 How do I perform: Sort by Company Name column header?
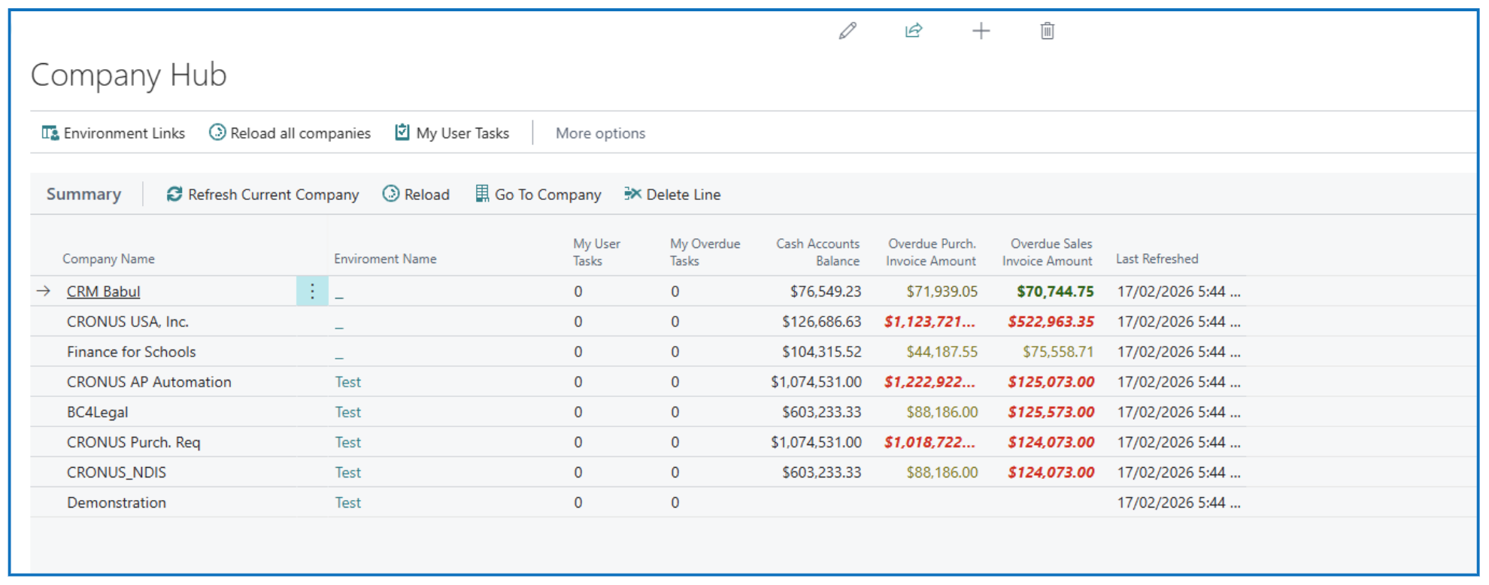(108, 259)
